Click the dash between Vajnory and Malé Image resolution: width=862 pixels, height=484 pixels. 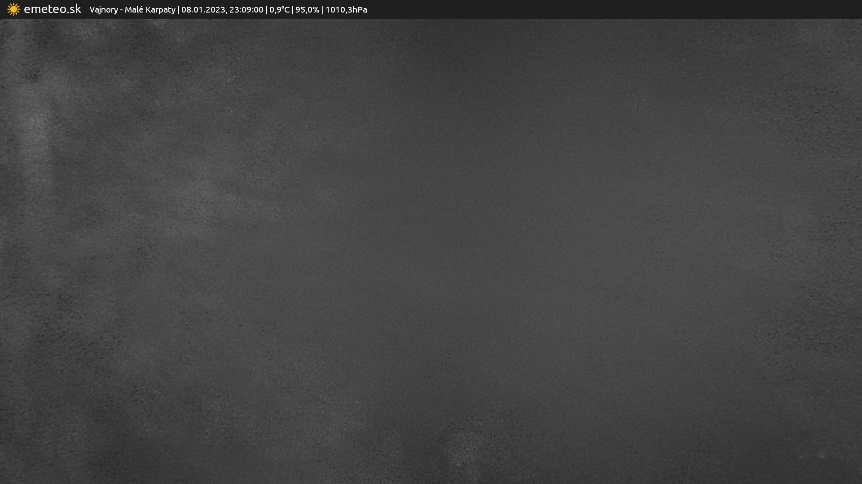[x=121, y=10]
